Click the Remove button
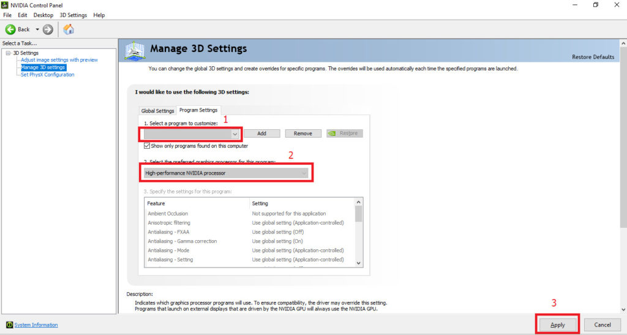 click(x=303, y=133)
